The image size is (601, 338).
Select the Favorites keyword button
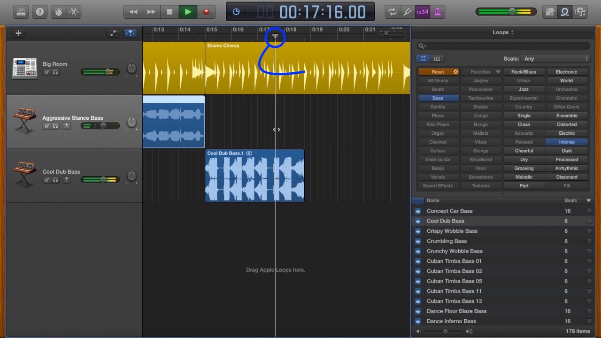pos(481,72)
